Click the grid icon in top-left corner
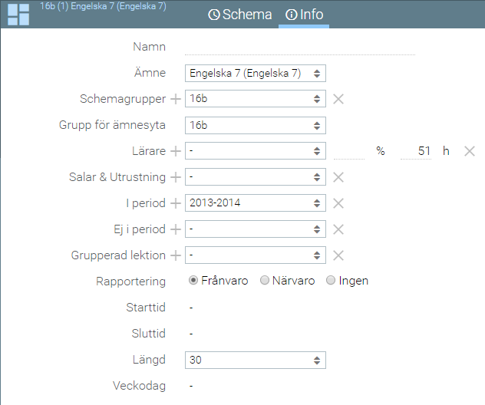Image resolution: width=485 pixels, height=405 pixels. click(18, 15)
